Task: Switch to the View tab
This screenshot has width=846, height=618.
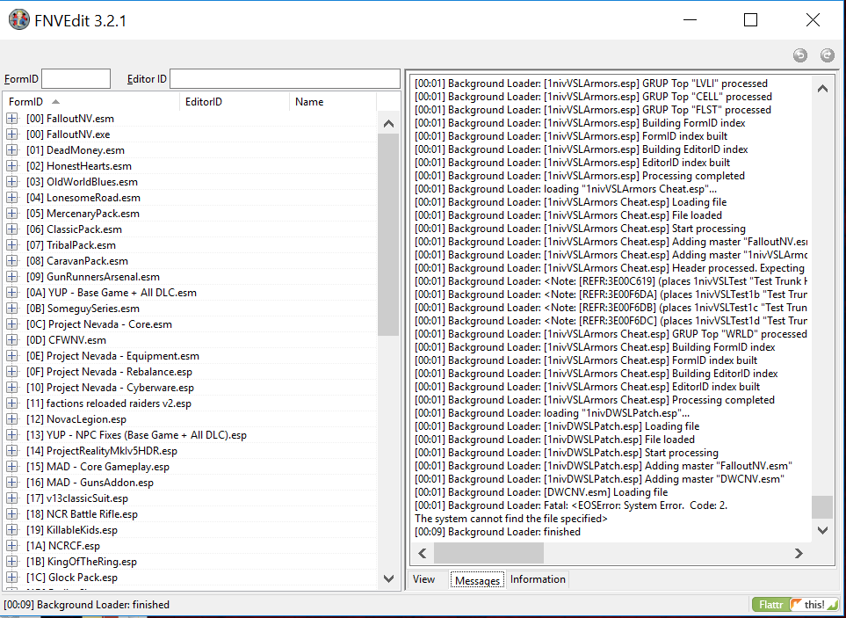Action: (424, 579)
